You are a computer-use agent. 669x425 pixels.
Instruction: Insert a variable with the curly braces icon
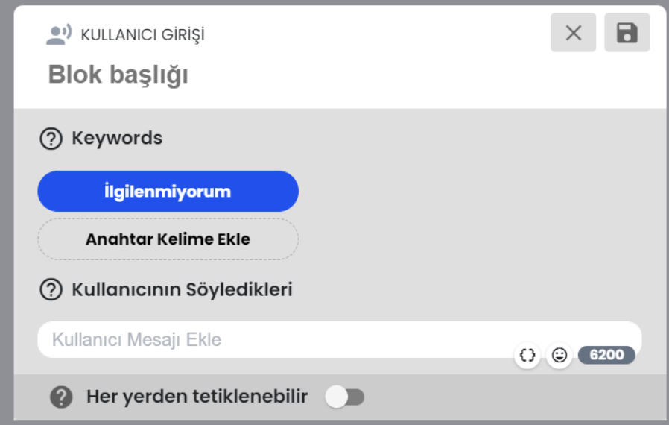click(x=527, y=355)
